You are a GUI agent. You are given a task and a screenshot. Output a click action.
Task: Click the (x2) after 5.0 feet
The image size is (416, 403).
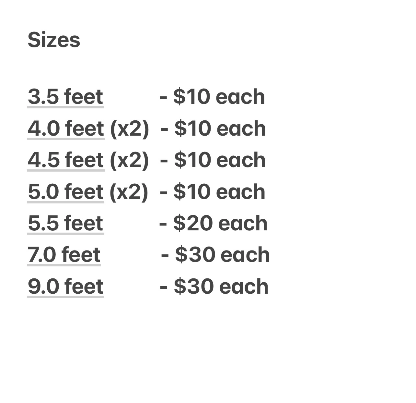[x=129, y=192]
